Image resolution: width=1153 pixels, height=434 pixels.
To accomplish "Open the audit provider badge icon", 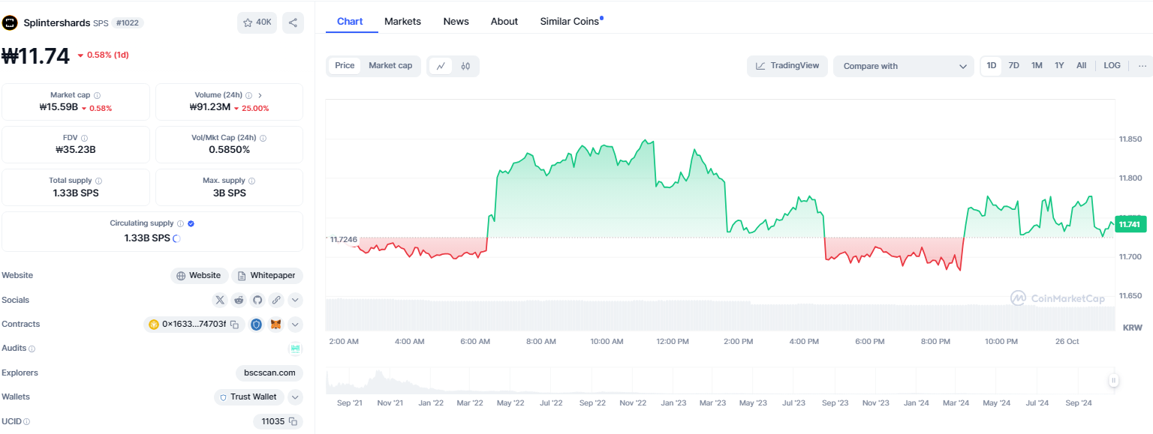I will point(296,349).
